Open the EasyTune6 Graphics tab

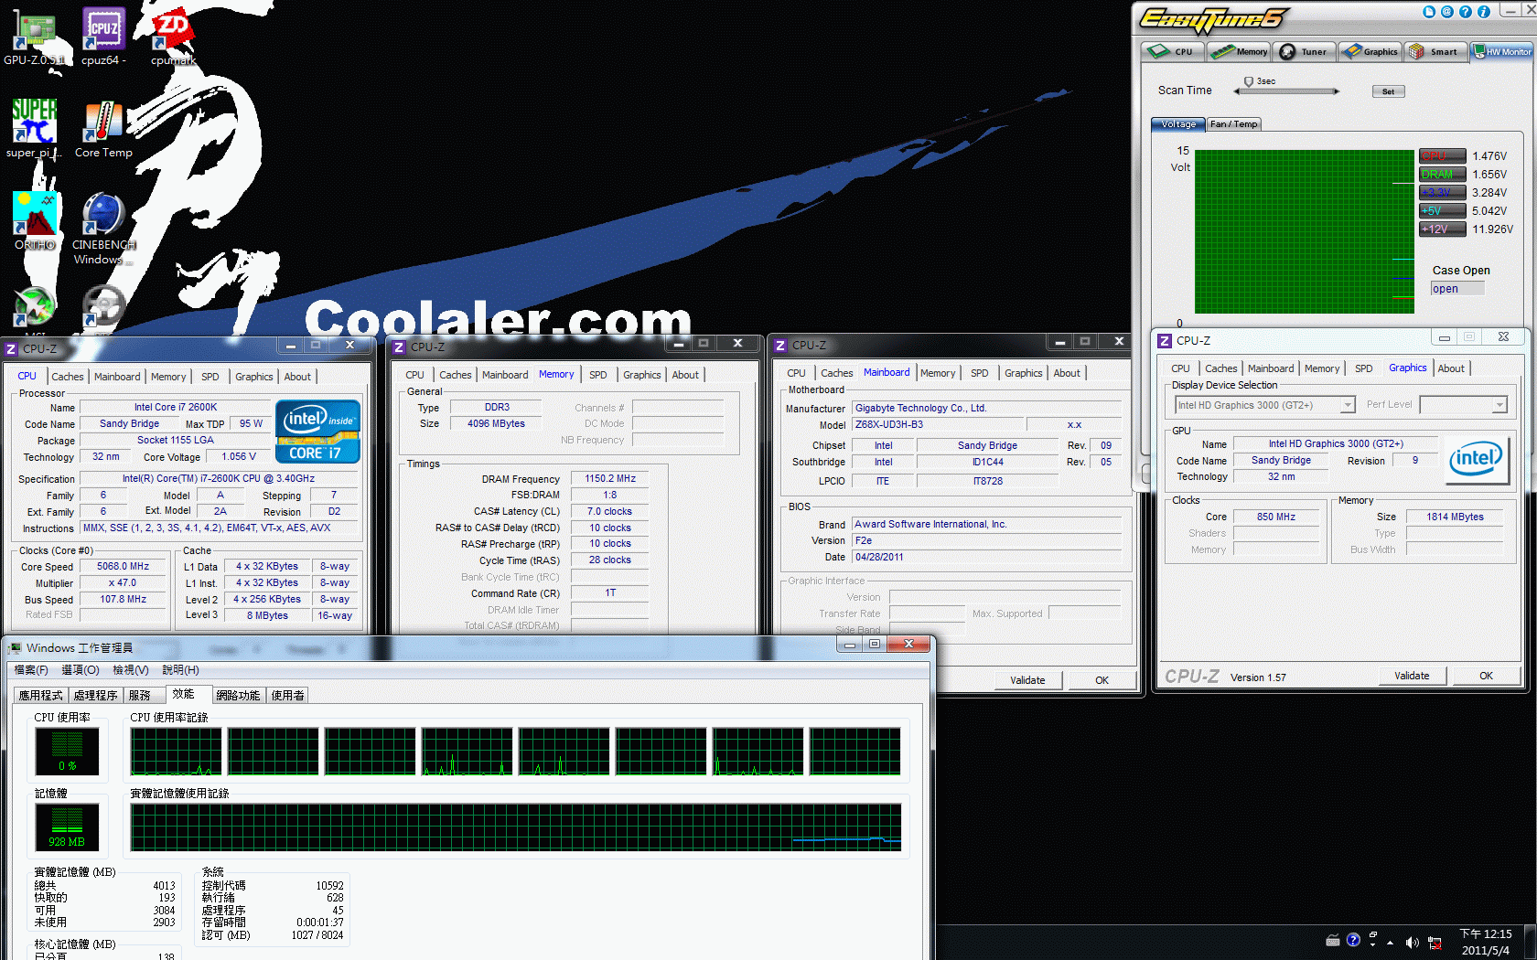[x=1370, y=51]
